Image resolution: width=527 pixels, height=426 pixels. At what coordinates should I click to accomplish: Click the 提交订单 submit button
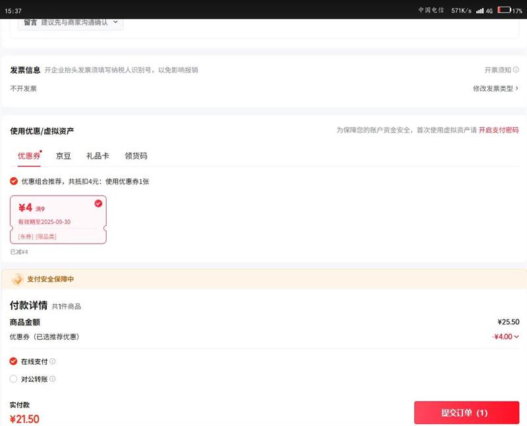466,413
